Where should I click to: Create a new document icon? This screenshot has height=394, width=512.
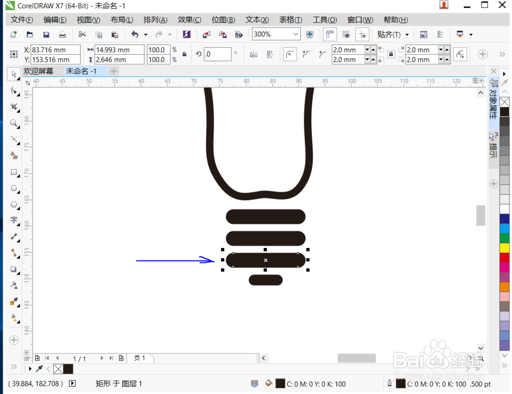[x=13, y=34]
